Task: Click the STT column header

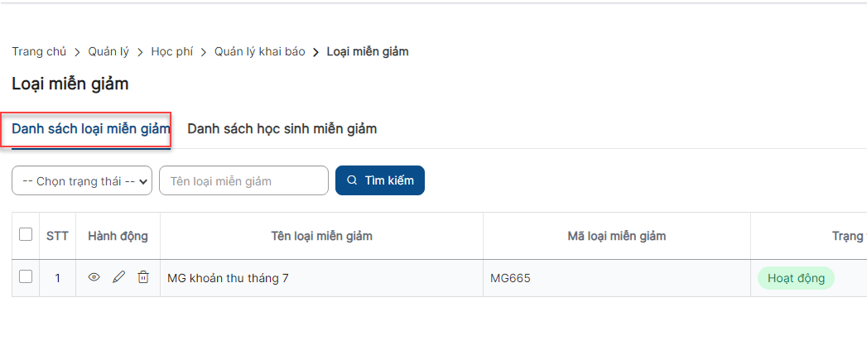Action: pos(57,236)
